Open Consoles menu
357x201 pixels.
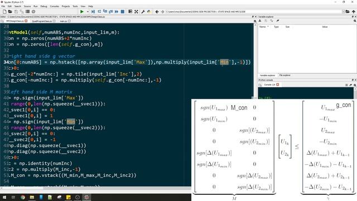(55, 6)
